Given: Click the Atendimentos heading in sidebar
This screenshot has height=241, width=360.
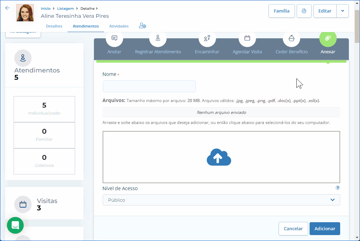Looking at the screenshot, I should click(37, 70).
